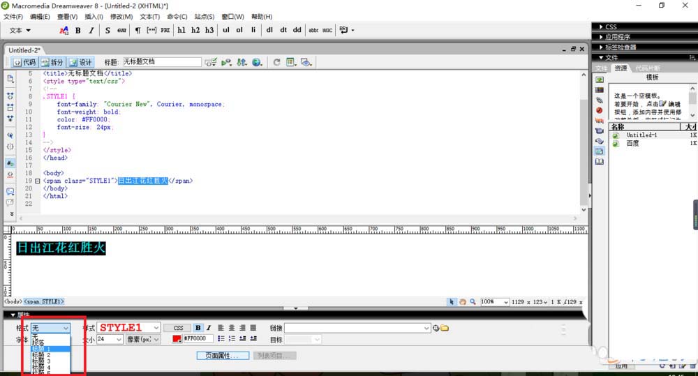Insert heading h3 tag
698x376 pixels.
point(209,30)
